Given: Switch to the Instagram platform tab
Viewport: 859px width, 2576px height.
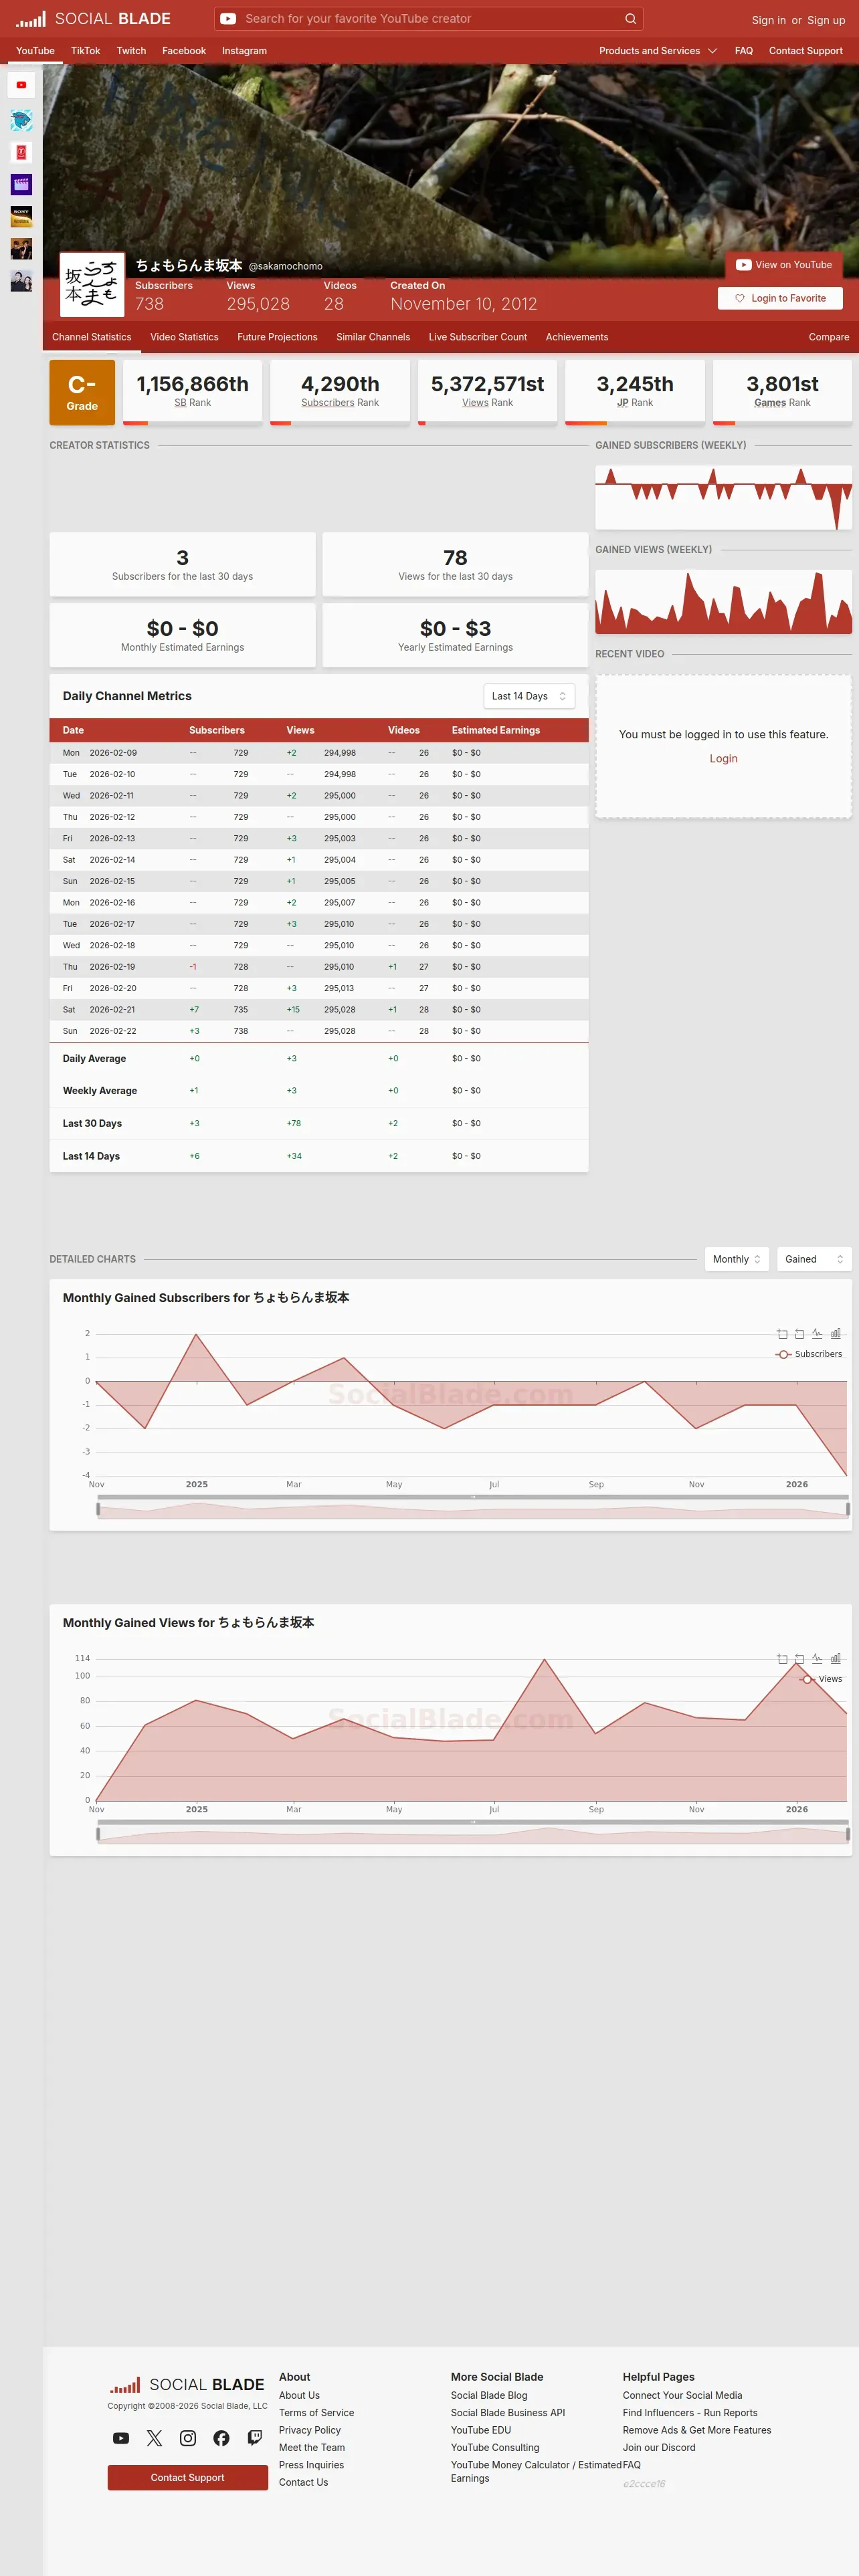Looking at the screenshot, I should [244, 51].
